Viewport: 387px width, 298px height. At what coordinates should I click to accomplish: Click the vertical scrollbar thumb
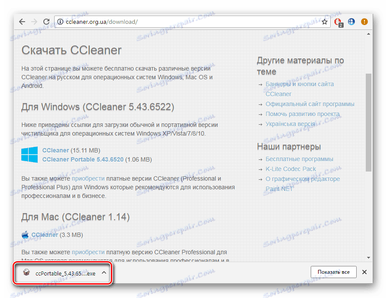368,122
